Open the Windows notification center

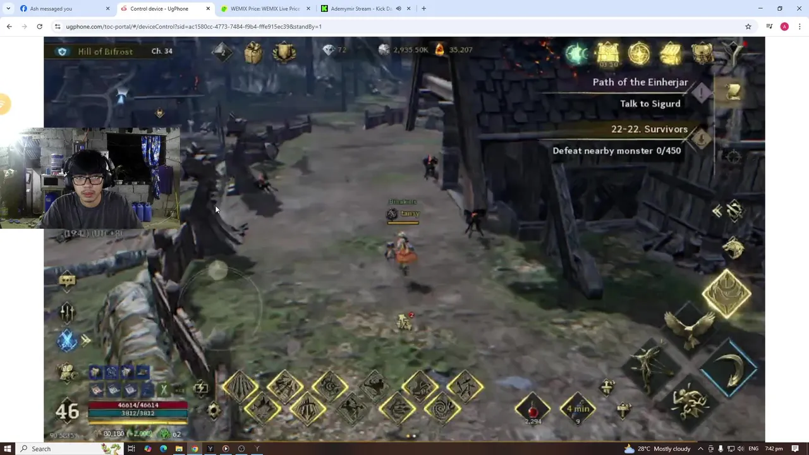tap(796, 449)
